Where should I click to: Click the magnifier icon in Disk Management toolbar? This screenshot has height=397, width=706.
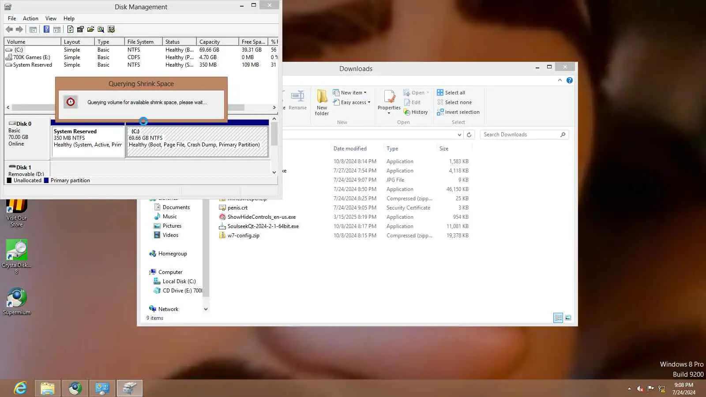click(101, 30)
